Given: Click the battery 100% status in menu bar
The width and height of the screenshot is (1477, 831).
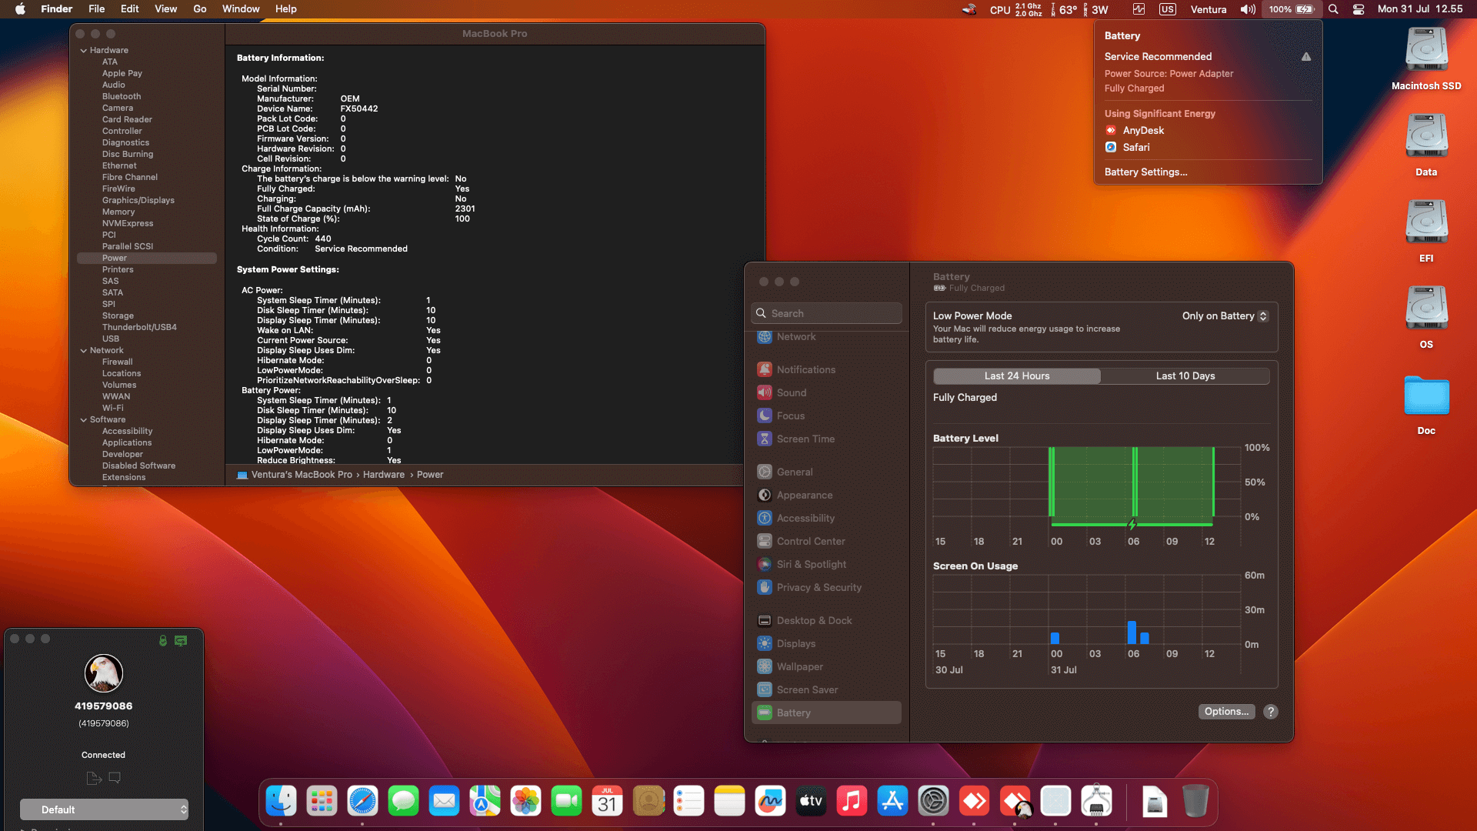Looking at the screenshot, I should tap(1290, 9).
